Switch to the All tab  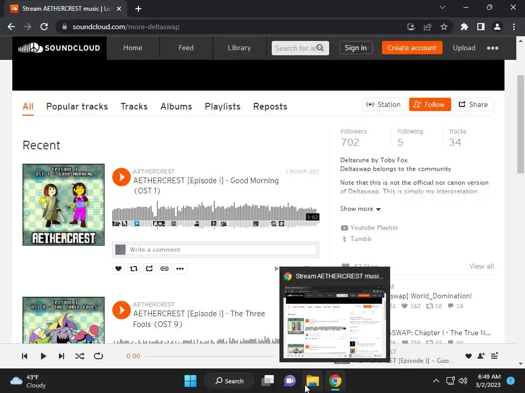(28, 106)
